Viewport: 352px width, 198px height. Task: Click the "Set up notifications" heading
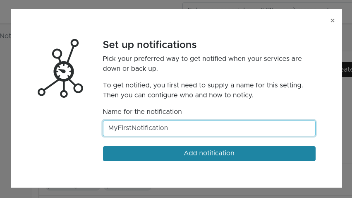coord(149,45)
